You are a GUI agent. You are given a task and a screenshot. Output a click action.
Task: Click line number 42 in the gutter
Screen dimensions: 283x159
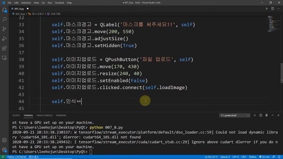coord(21,87)
